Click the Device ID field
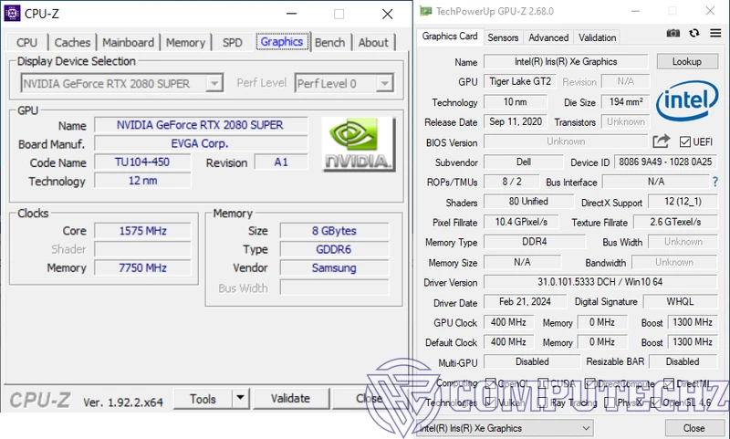This screenshot has height=439, width=730. tap(665, 162)
